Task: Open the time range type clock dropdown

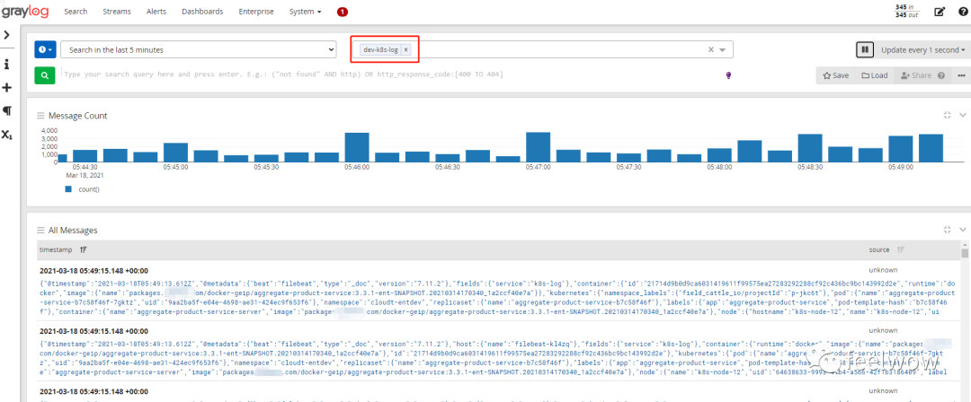Action: point(45,49)
